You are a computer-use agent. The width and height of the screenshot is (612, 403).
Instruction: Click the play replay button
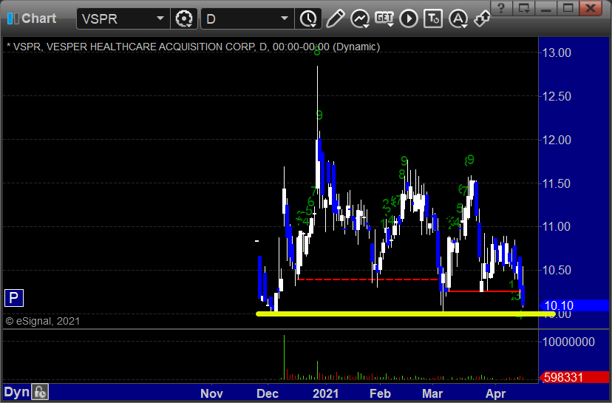point(409,18)
